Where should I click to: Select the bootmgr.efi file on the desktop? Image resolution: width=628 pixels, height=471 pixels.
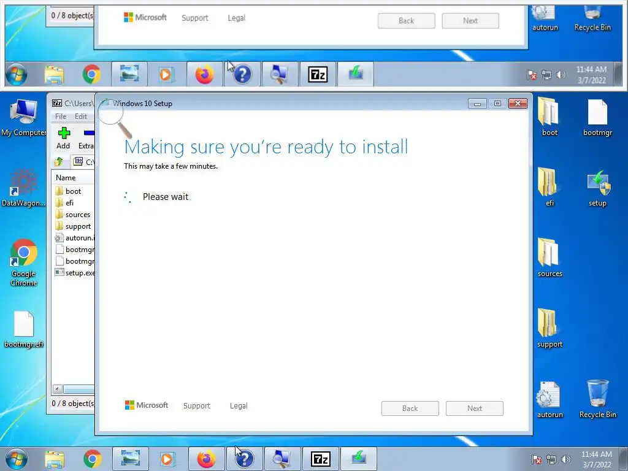24,329
